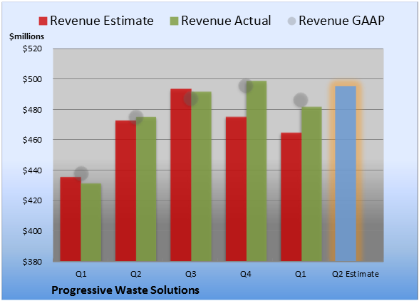
Task: Select the green actual bar above Q3
Action: pyautogui.click(x=202, y=176)
